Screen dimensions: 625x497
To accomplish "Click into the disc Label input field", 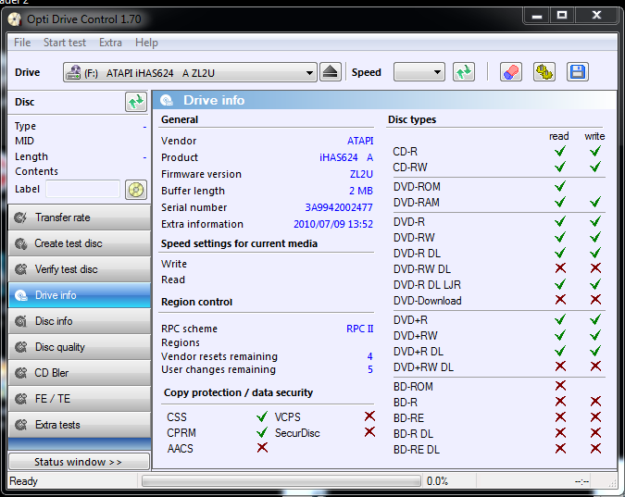I will (x=82, y=189).
